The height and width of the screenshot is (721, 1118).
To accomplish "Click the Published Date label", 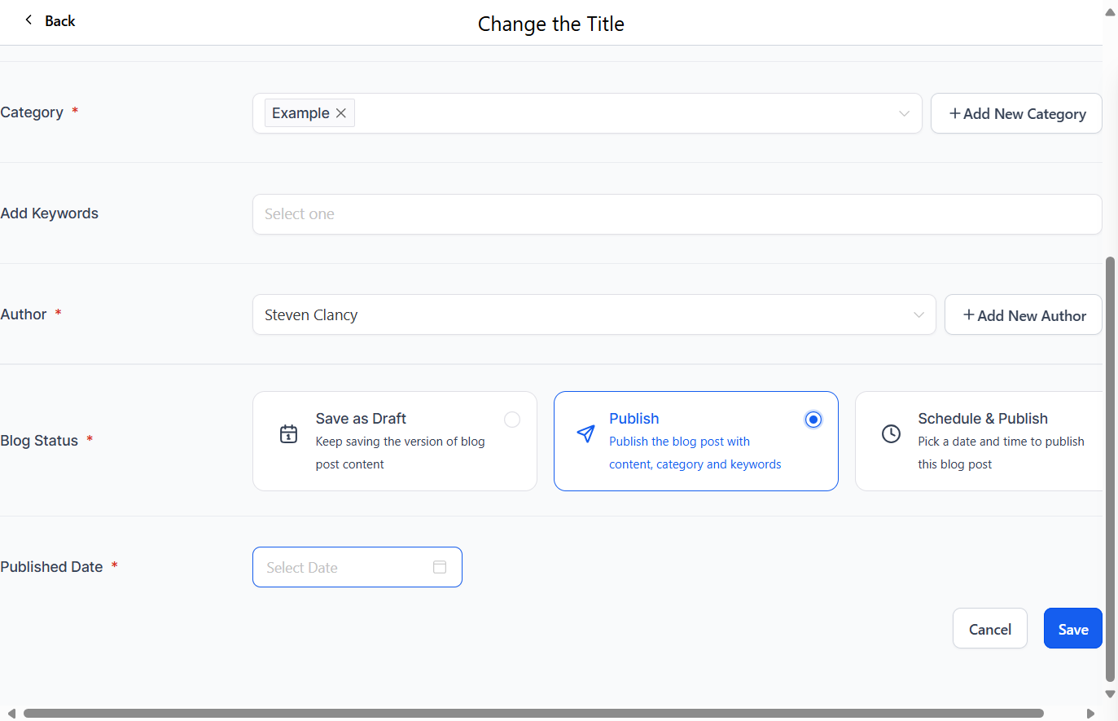I will click(51, 567).
